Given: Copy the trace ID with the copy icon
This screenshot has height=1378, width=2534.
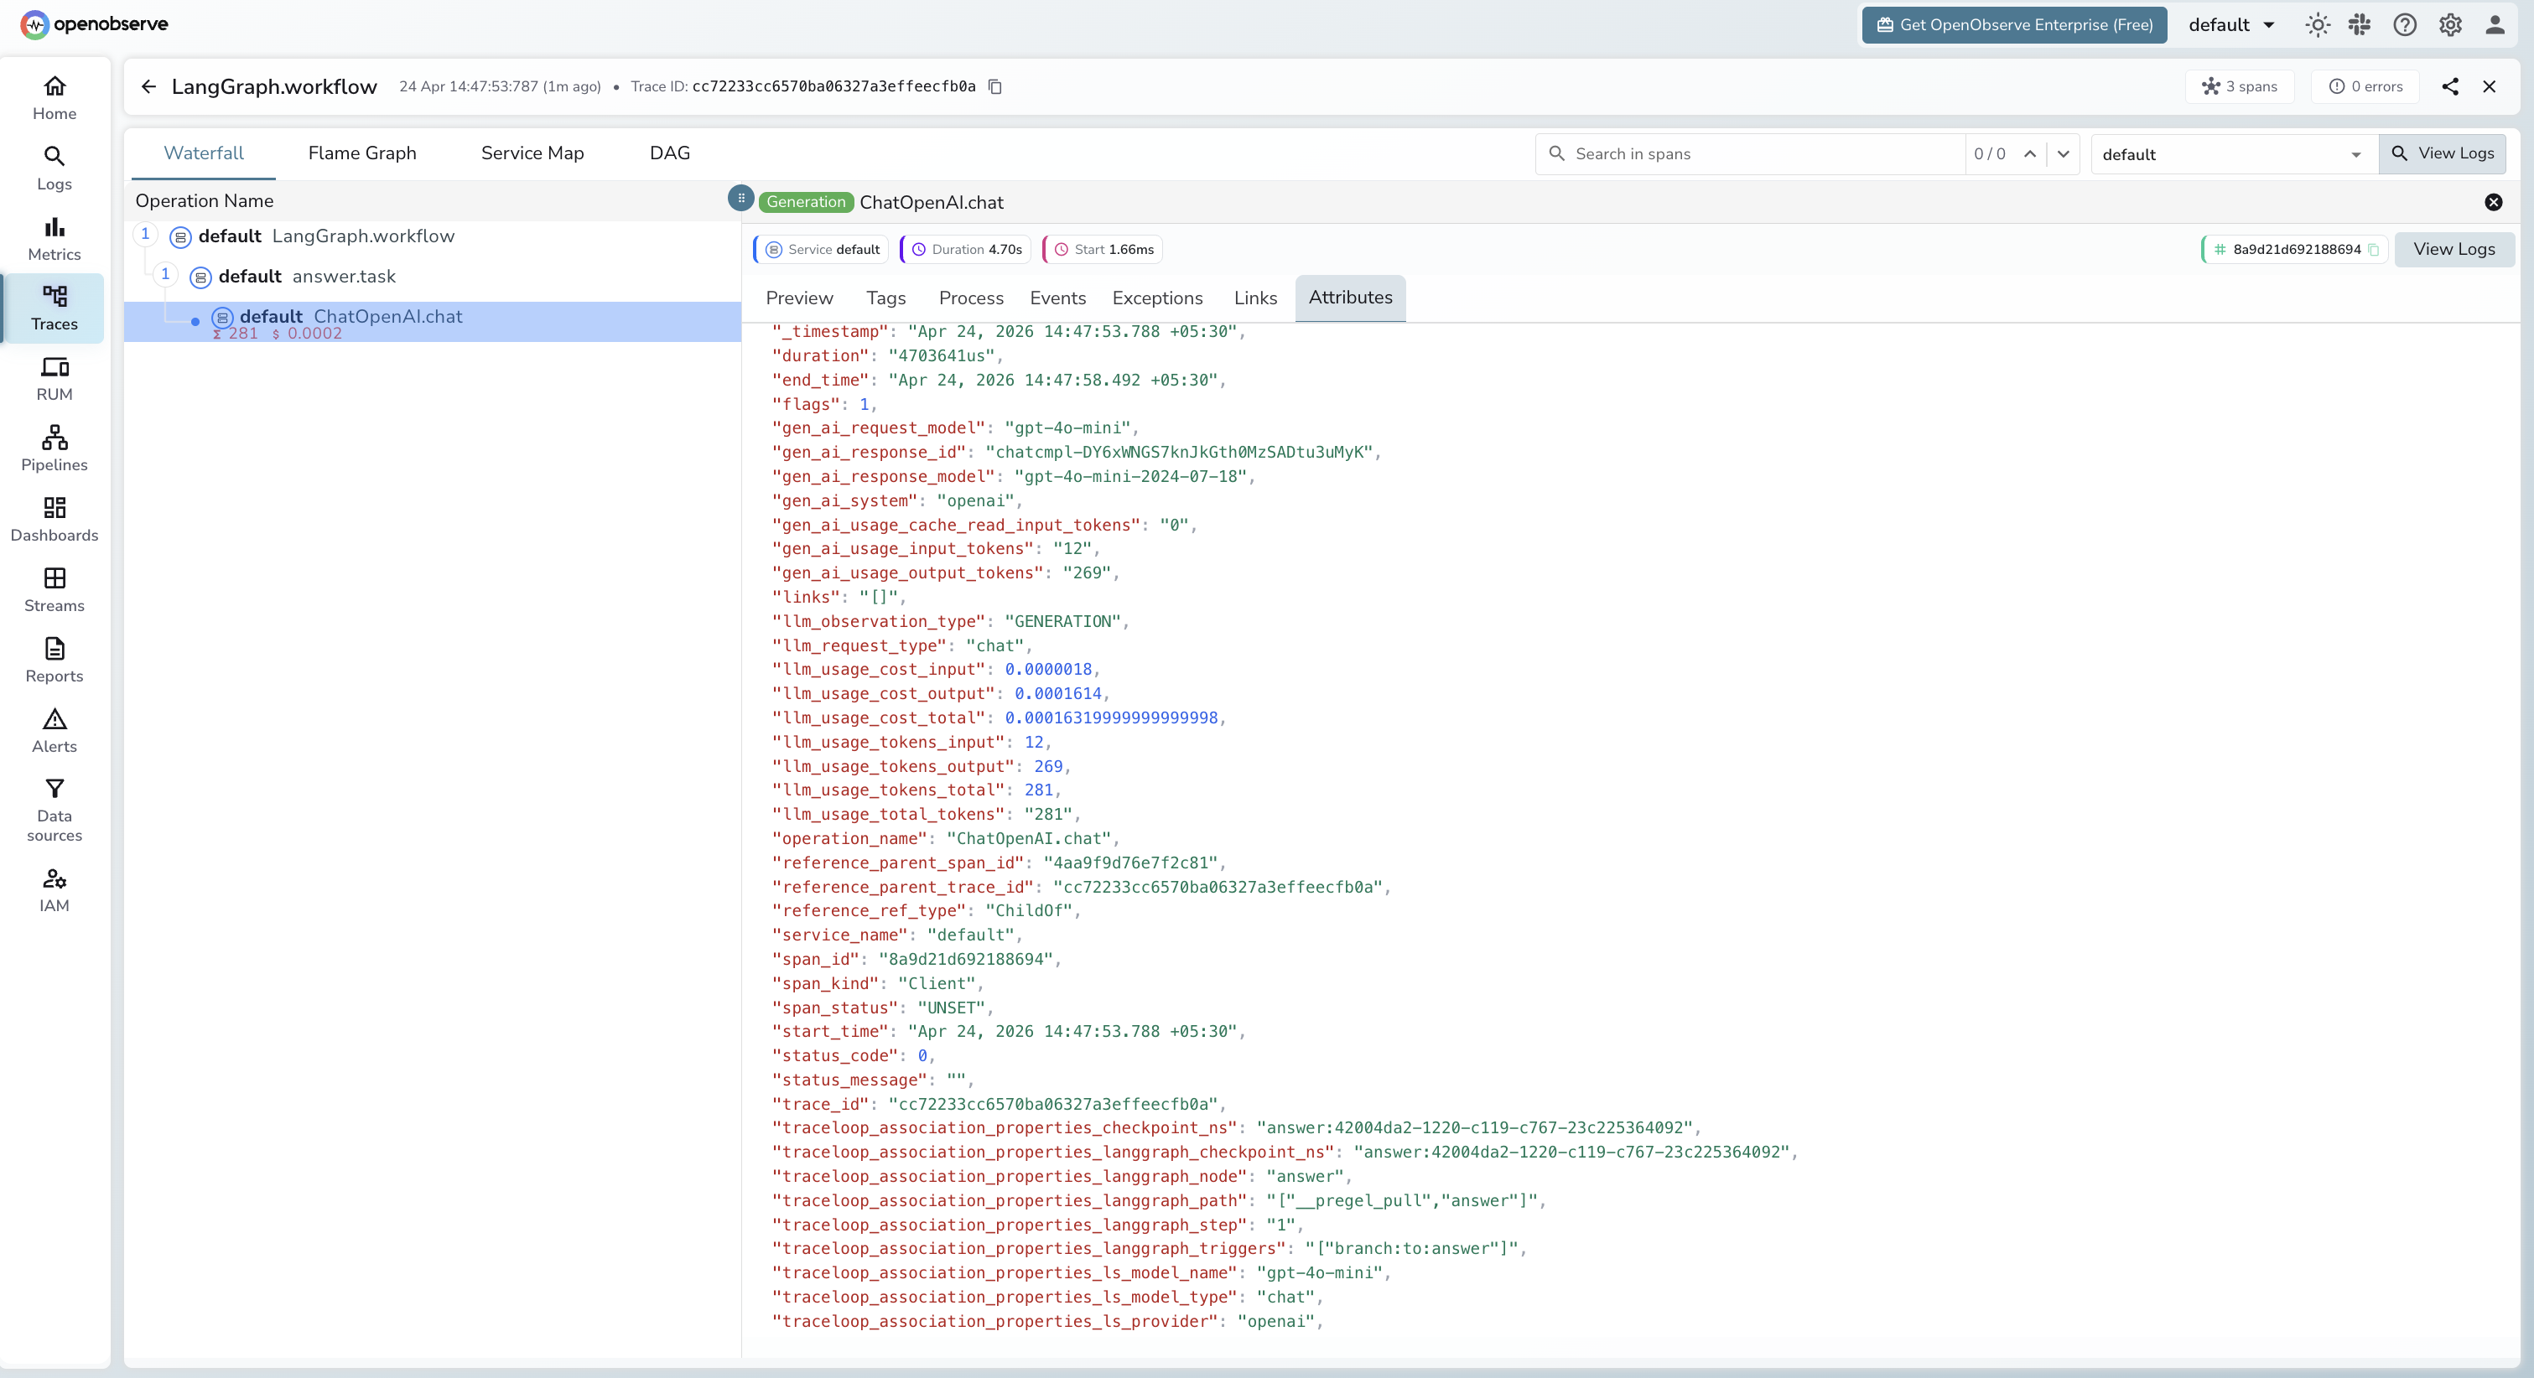Looking at the screenshot, I should point(994,86).
